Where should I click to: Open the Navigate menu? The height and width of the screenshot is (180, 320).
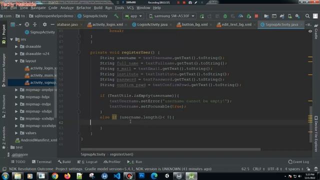click(38, 8)
